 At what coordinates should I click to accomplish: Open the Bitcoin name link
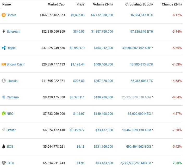pos(11,15)
